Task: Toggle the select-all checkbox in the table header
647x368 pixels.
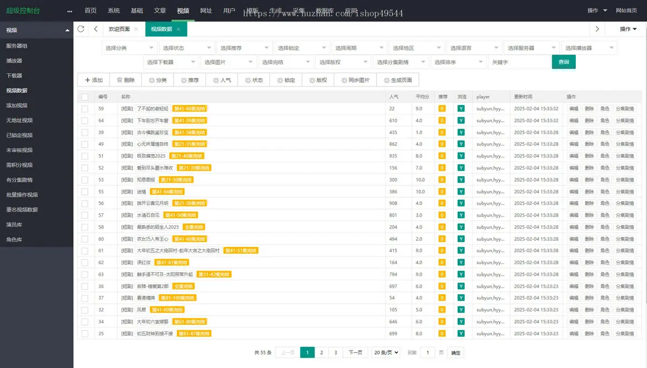Action: [x=85, y=97]
